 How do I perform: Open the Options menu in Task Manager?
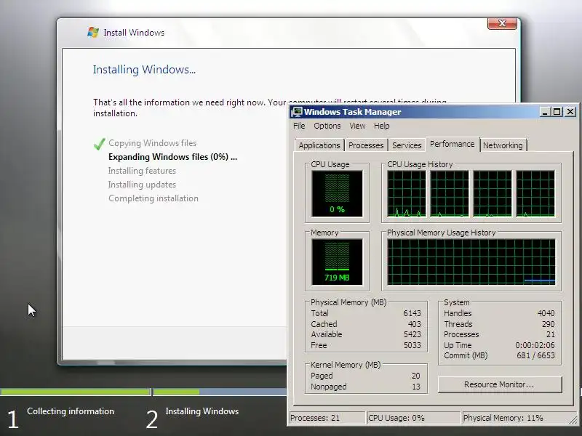(x=327, y=126)
